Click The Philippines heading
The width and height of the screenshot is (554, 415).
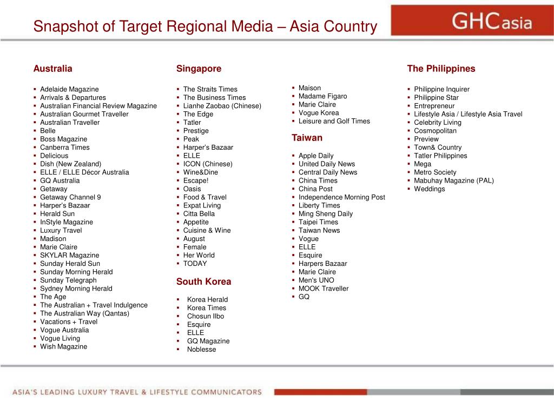click(x=441, y=69)
